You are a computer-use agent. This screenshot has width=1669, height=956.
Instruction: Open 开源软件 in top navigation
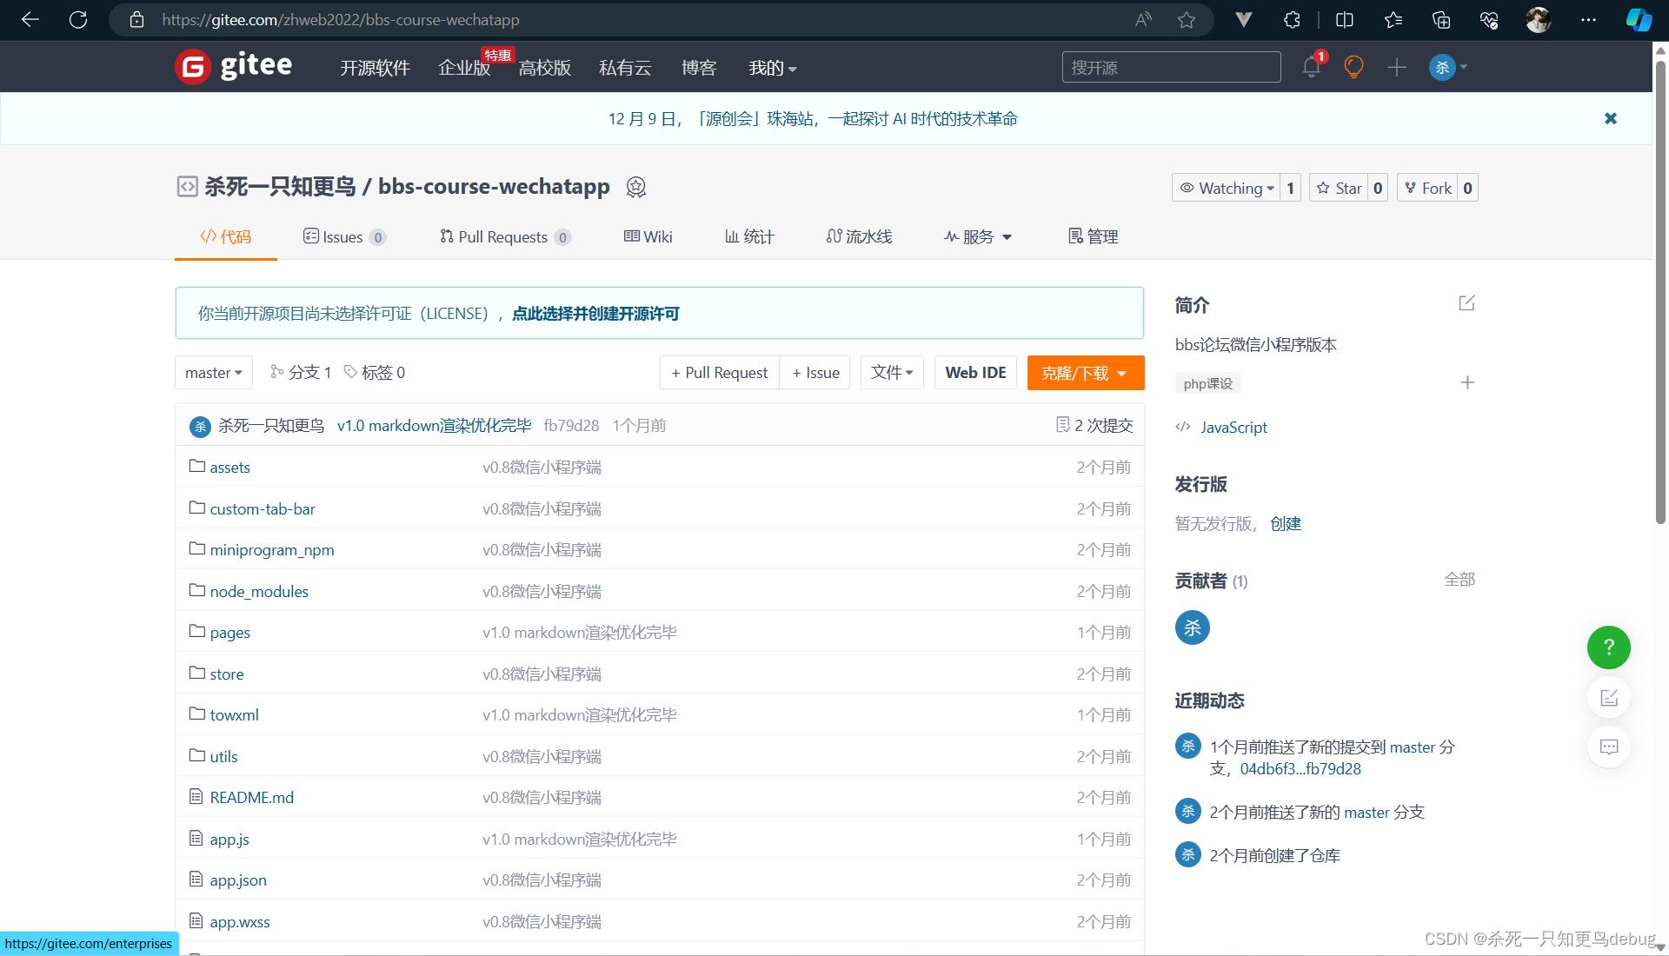click(x=375, y=67)
